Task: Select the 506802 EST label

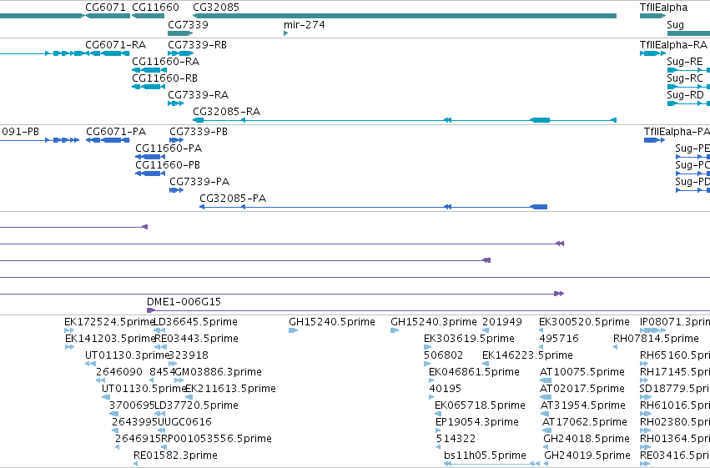Action: 443,355
